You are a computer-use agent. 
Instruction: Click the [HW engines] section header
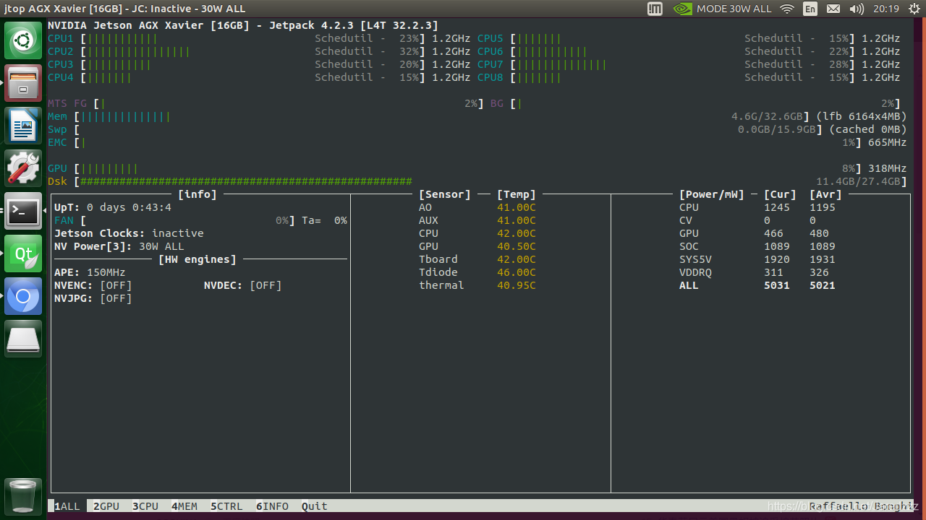pyautogui.click(x=197, y=259)
